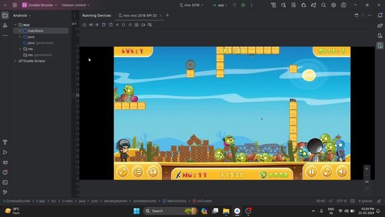
Task: Open the Git version control tool window
Action: (5, 192)
